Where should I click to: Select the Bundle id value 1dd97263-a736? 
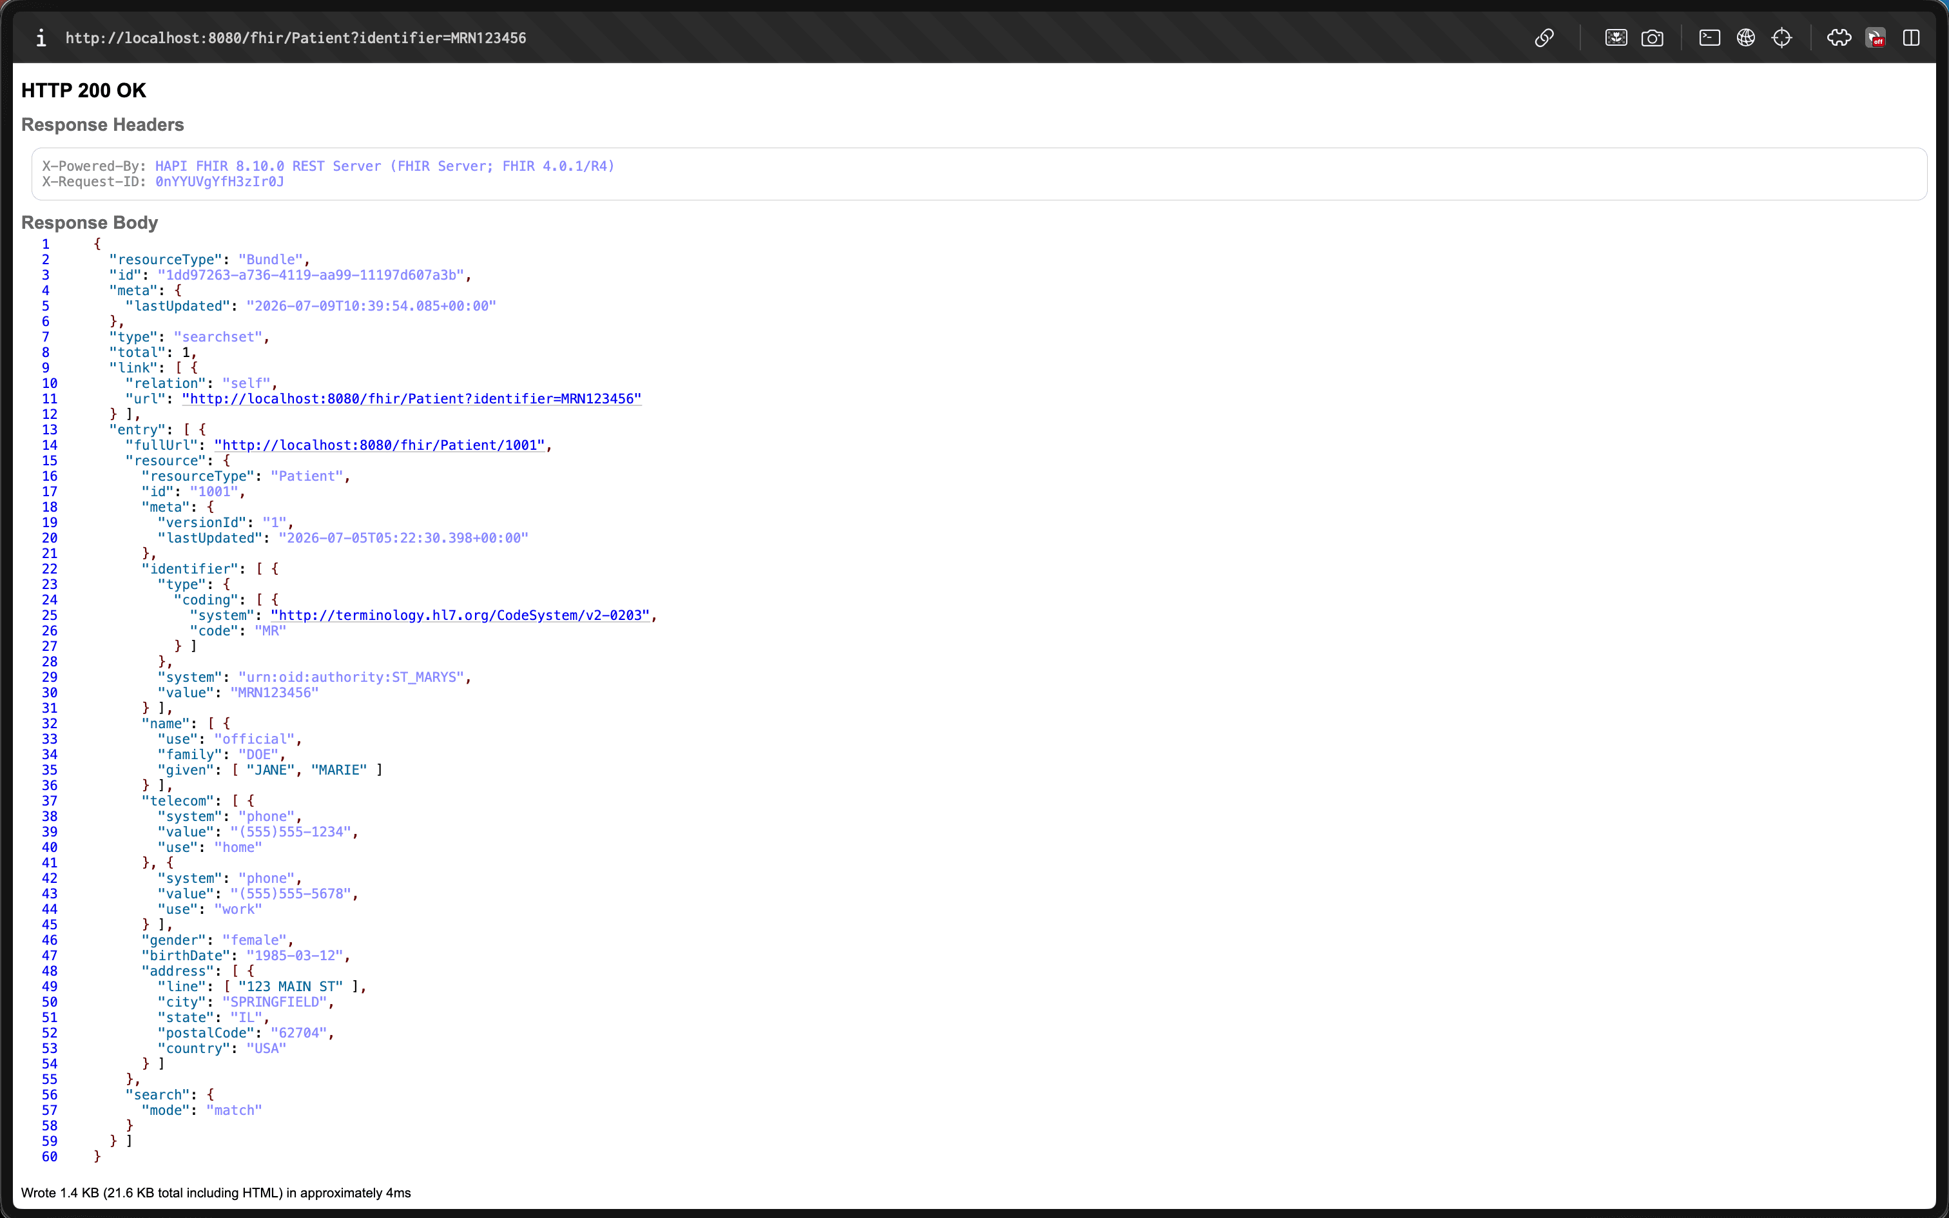click(x=311, y=275)
